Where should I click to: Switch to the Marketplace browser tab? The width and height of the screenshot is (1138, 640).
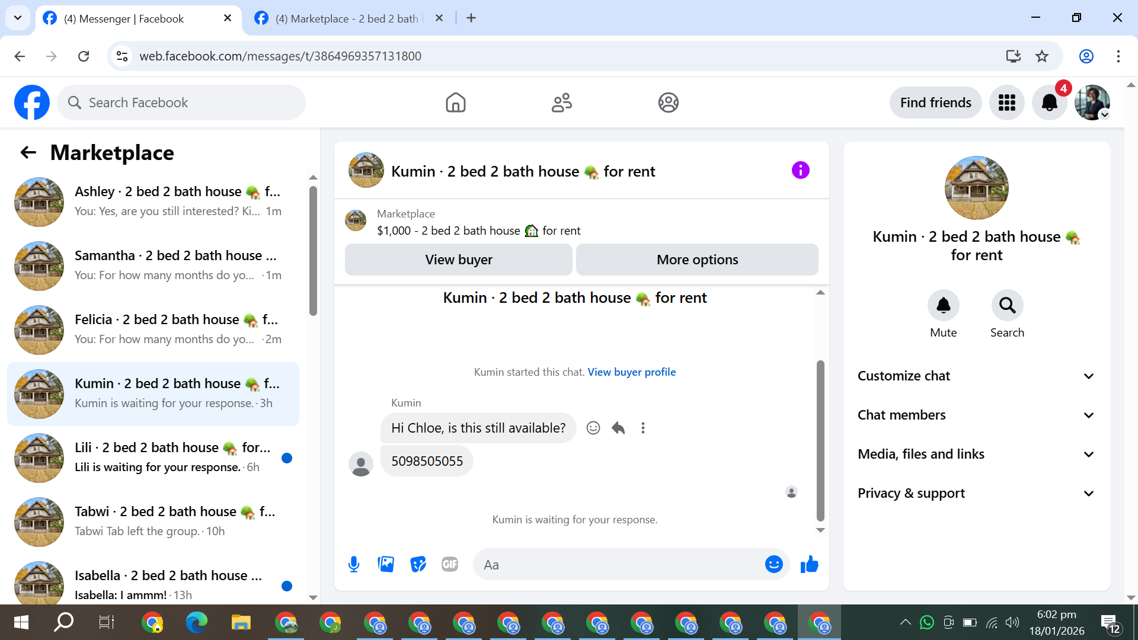[347, 18]
